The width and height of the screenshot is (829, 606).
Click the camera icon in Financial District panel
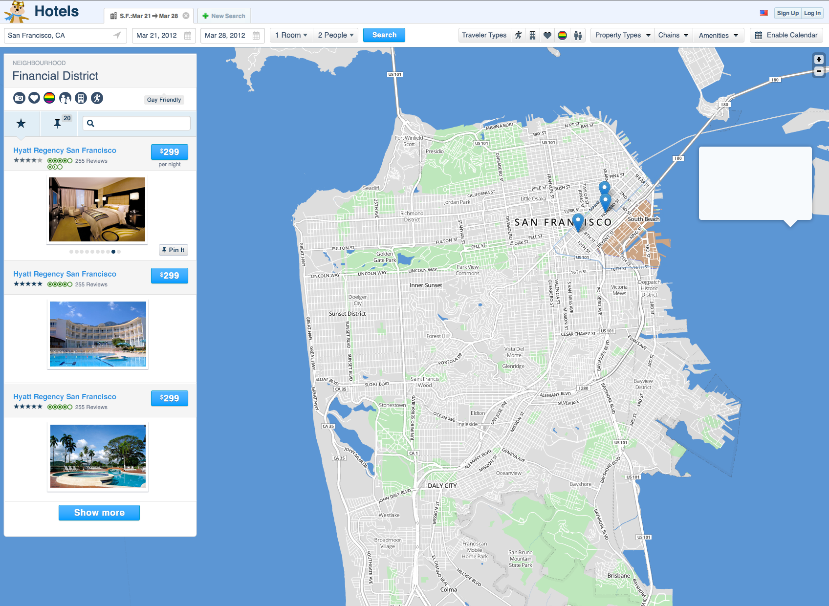[x=19, y=98]
